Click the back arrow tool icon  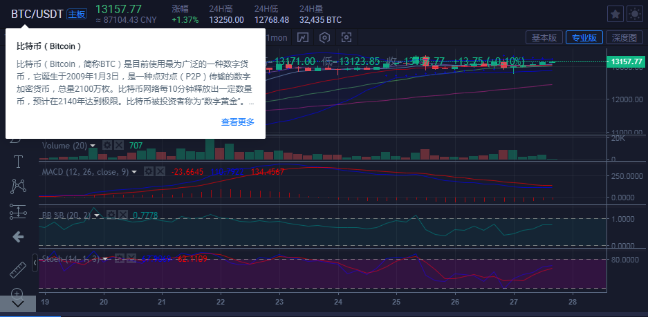click(x=18, y=237)
